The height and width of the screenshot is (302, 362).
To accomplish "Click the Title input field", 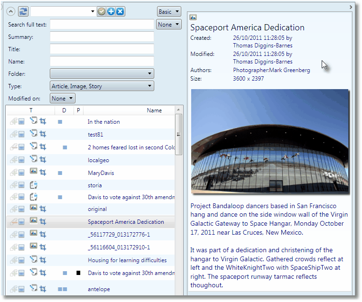I will [x=102, y=49].
